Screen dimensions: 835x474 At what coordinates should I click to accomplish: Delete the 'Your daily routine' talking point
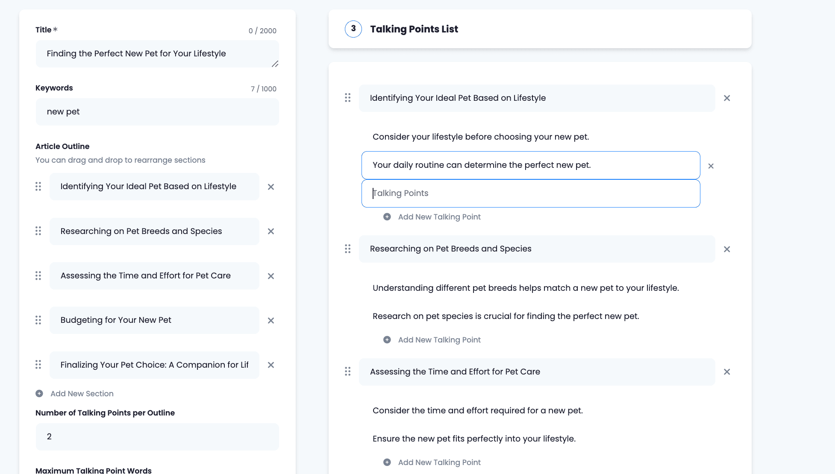(711, 166)
